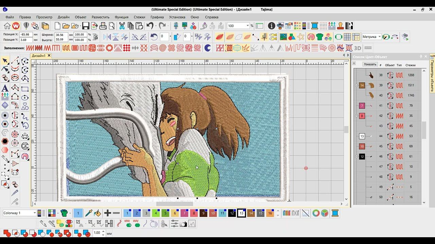The image size is (435, 244).
Task: Collapse color group 14 in object list
Action: click(356, 85)
